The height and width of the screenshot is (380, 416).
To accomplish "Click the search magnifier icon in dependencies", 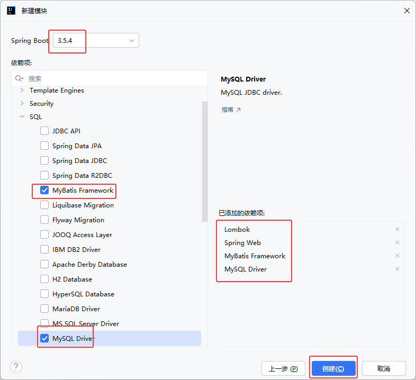I will 20,78.
